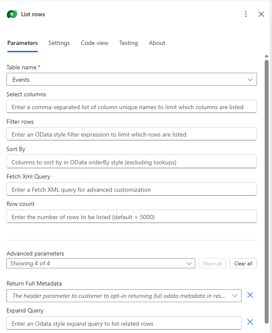Click the Sort By text field
This screenshot has width=272, height=333.
point(131,162)
